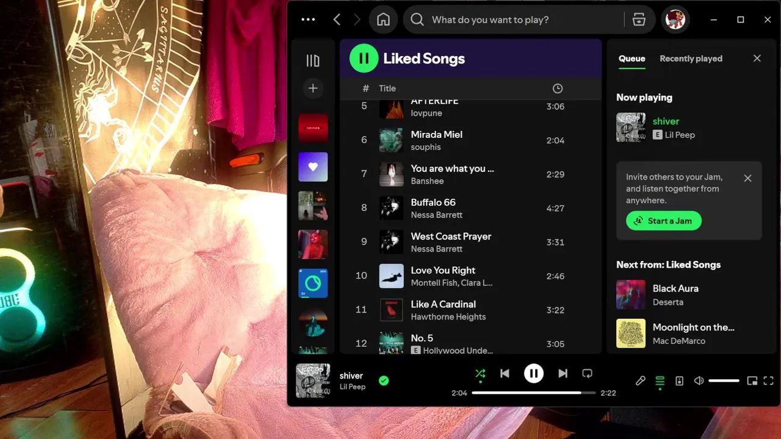Pause Liked Songs with green button
The width and height of the screenshot is (781, 439).
pyautogui.click(x=364, y=59)
